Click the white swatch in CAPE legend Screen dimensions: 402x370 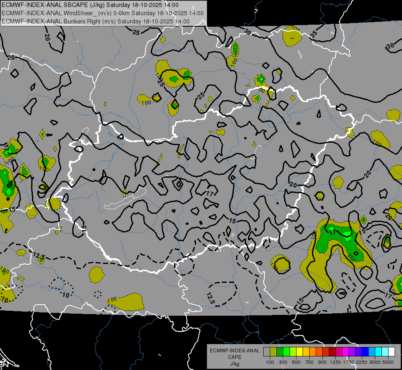392,352
